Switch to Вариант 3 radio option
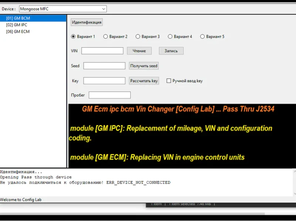 138,37
